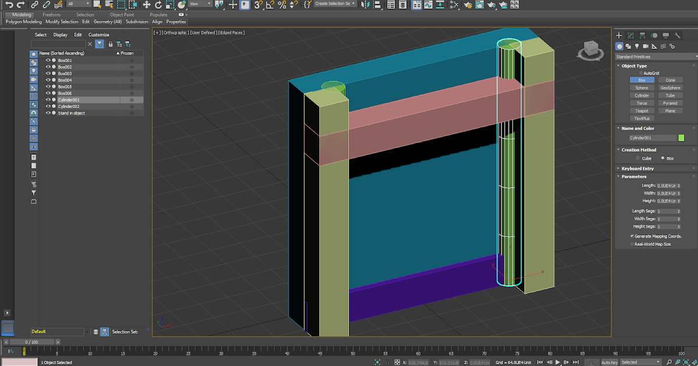Collapse the Parameters rollout
This screenshot has width=698, height=366.
pos(618,177)
